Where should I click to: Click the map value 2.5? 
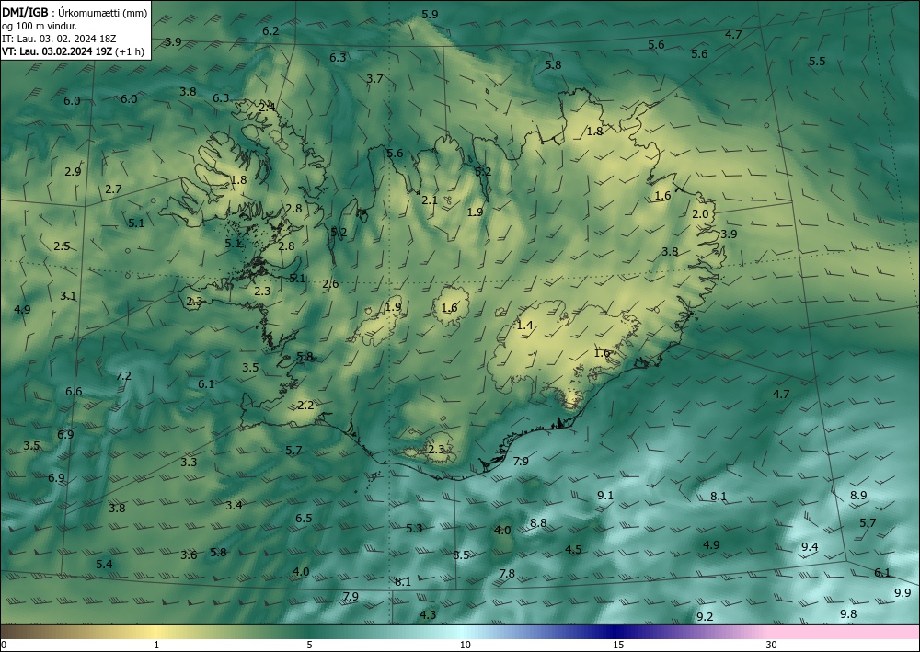point(62,246)
